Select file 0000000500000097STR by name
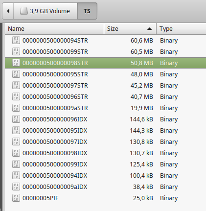The image size is (206, 211). pyautogui.click(x=55, y=85)
